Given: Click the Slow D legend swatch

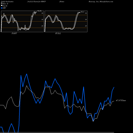Looking at the screenshot, I should click(x=2, y=3).
